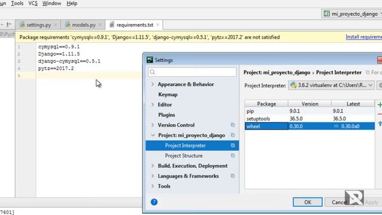Open the Window menu
Screen dimensions: 382x215
click(x=52, y=4)
